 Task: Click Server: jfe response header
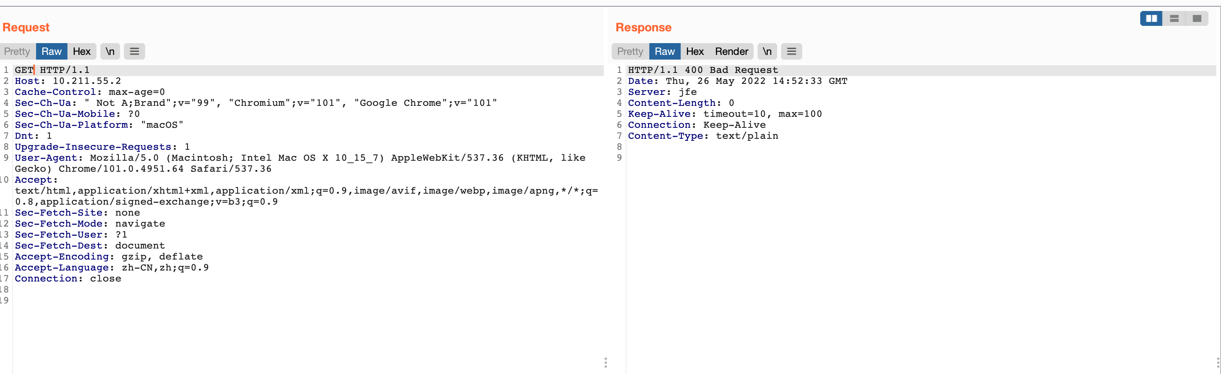[662, 92]
